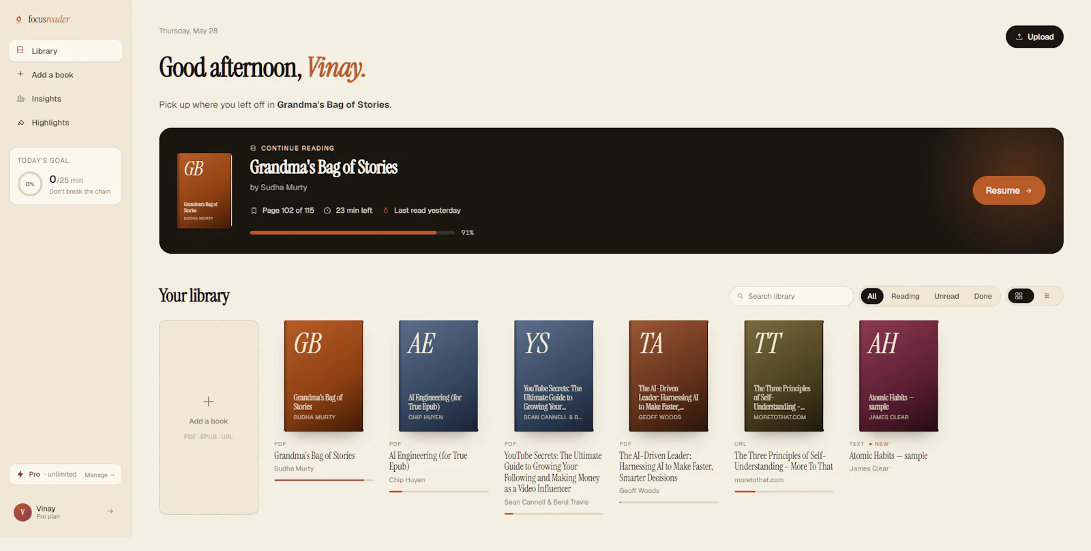Open AI Engineering book cover
Image resolution: width=1091 pixels, height=551 pixels.
pyautogui.click(x=438, y=376)
